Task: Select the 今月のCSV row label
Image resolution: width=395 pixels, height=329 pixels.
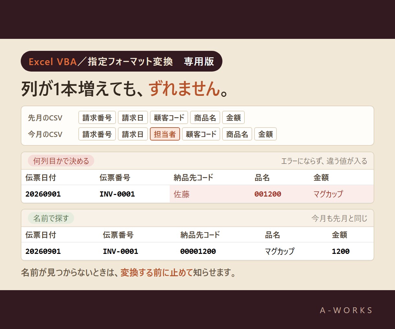Action: 45,134
